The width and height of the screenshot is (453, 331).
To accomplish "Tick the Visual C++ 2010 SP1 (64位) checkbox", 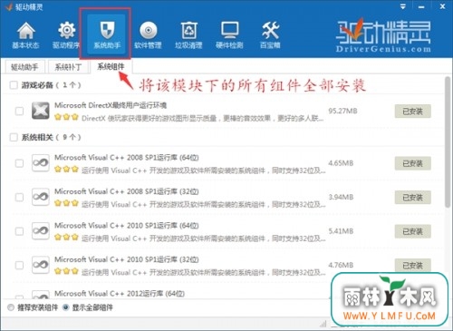I will coord(19,231).
